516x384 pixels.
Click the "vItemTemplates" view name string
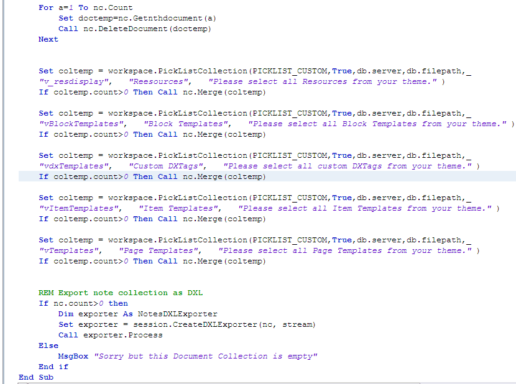(x=80, y=208)
